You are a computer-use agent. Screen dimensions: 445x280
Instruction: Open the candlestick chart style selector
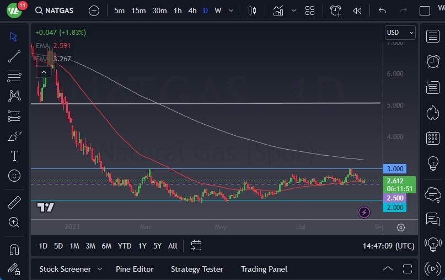coord(253,10)
